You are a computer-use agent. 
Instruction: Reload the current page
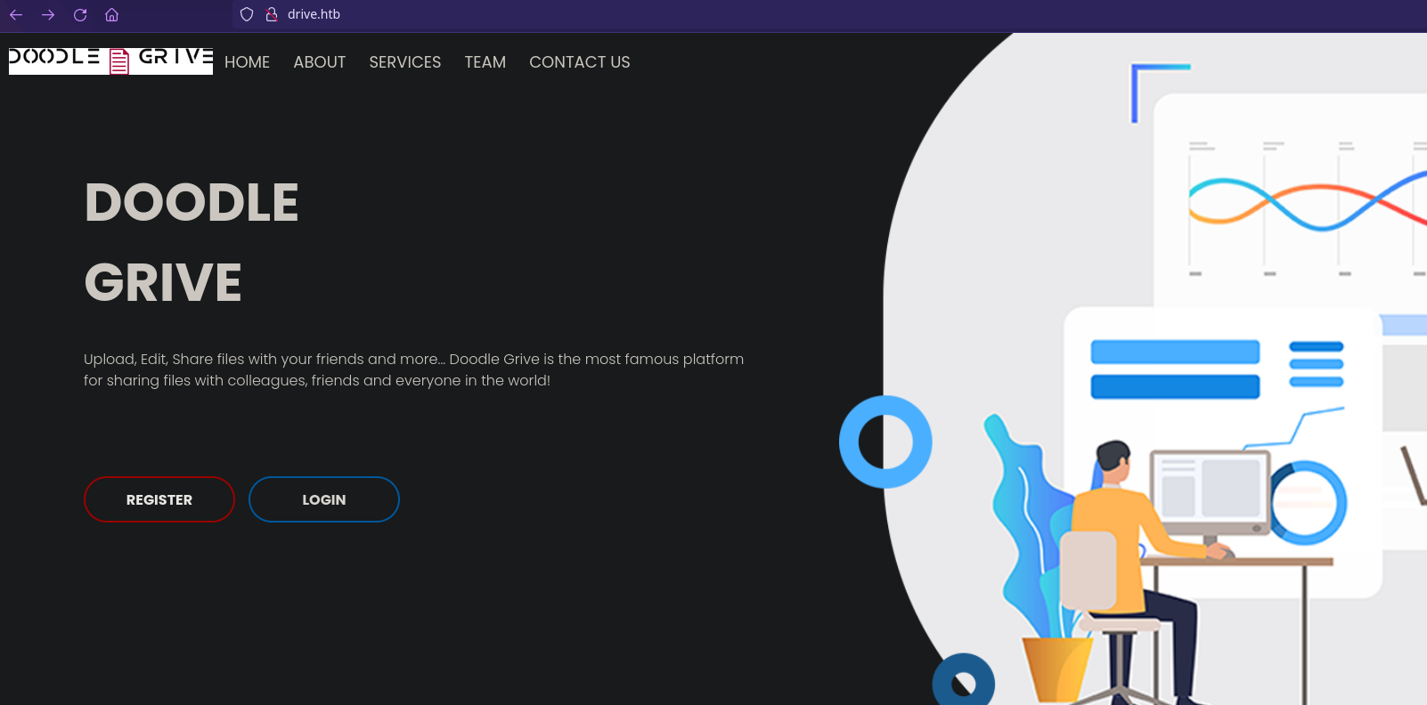click(x=80, y=14)
